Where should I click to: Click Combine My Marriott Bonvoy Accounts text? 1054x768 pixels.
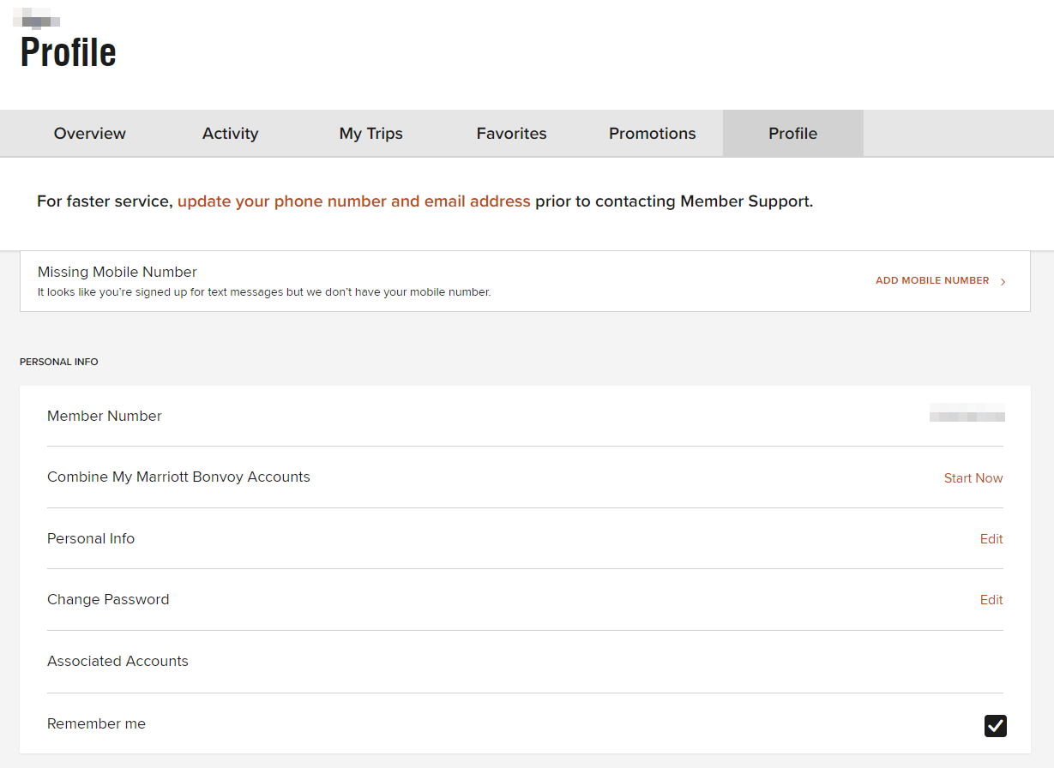click(x=178, y=477)
